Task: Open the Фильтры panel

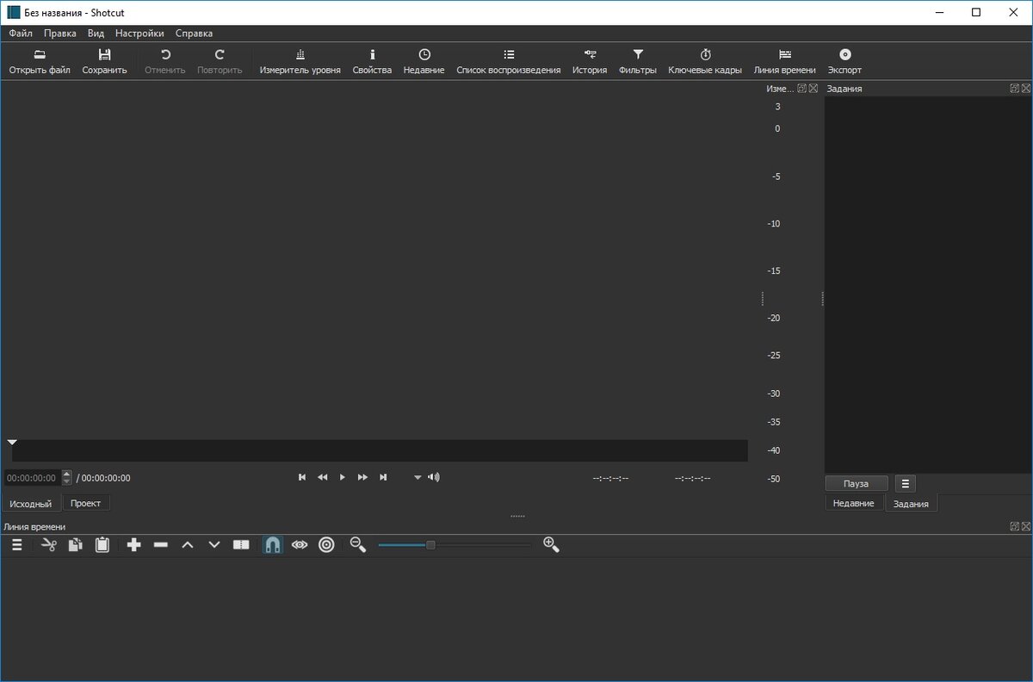Action: tap(638, 61)
